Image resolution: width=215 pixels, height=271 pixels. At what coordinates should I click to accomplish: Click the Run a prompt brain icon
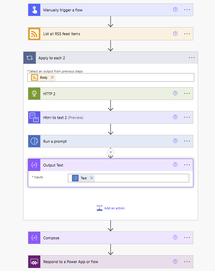point(34,141)
